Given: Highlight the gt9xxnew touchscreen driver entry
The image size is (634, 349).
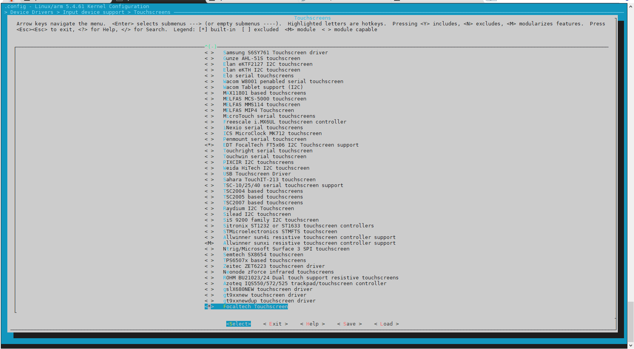Looking at the screenshot, I should click(x=264, y=295).
